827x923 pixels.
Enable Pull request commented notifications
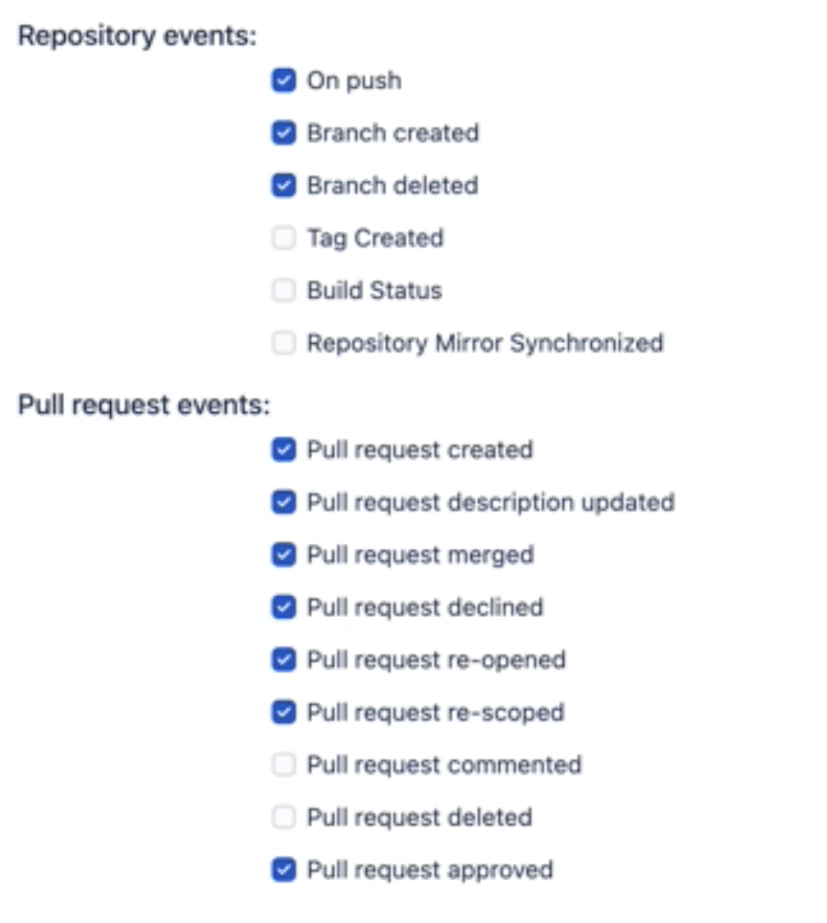[x=283, y=765]
